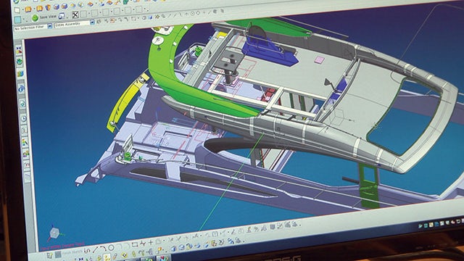Screen dimensions: 464x261
Task: Click the highlighted yellow icon in lowest toolbar row
Action: click(x=107, y=257)
